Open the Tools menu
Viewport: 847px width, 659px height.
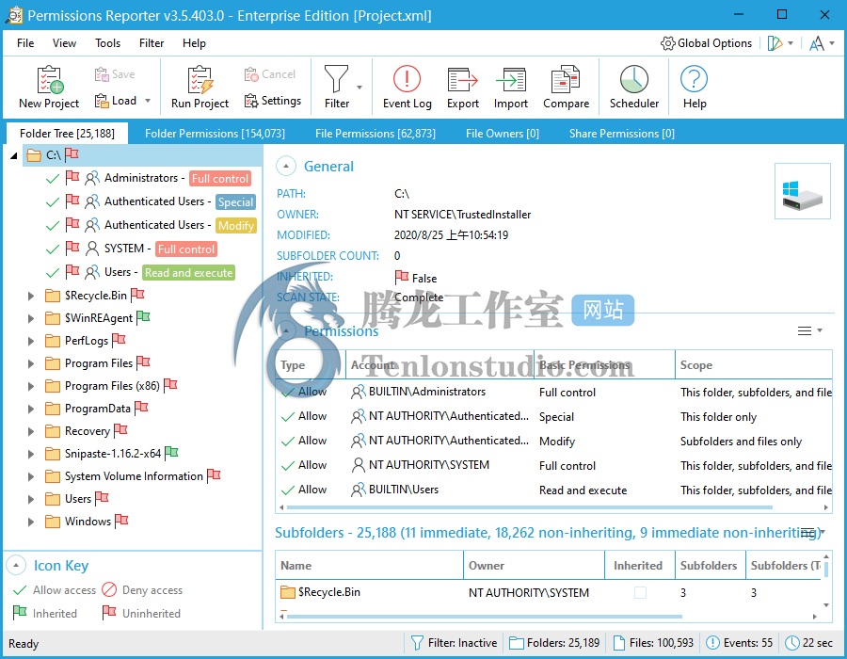pyautogui.click(x=107, y=43)
